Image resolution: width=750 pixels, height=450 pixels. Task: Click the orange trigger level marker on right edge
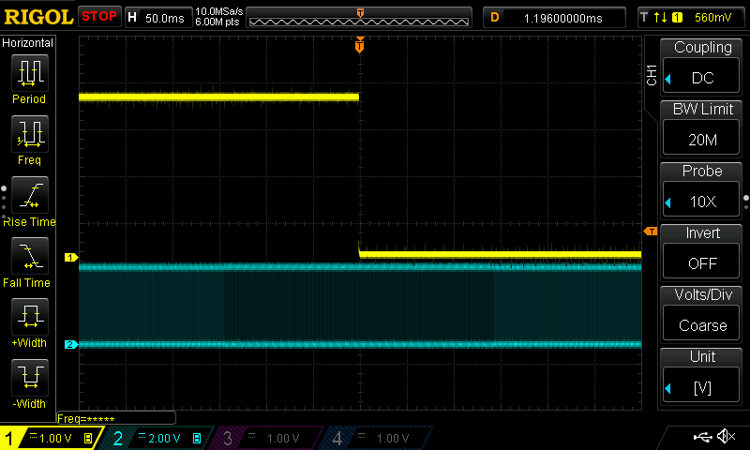[650, 231]
